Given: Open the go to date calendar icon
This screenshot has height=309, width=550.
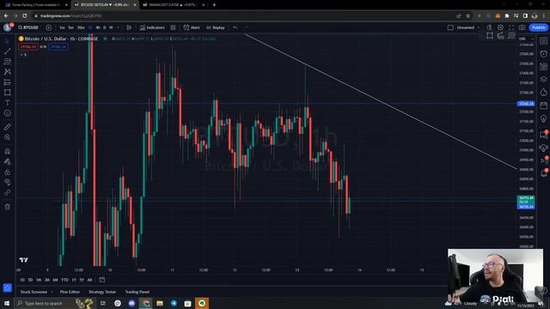Looking at the screenshot, I should pyautogui.click(x=101, y=280).
